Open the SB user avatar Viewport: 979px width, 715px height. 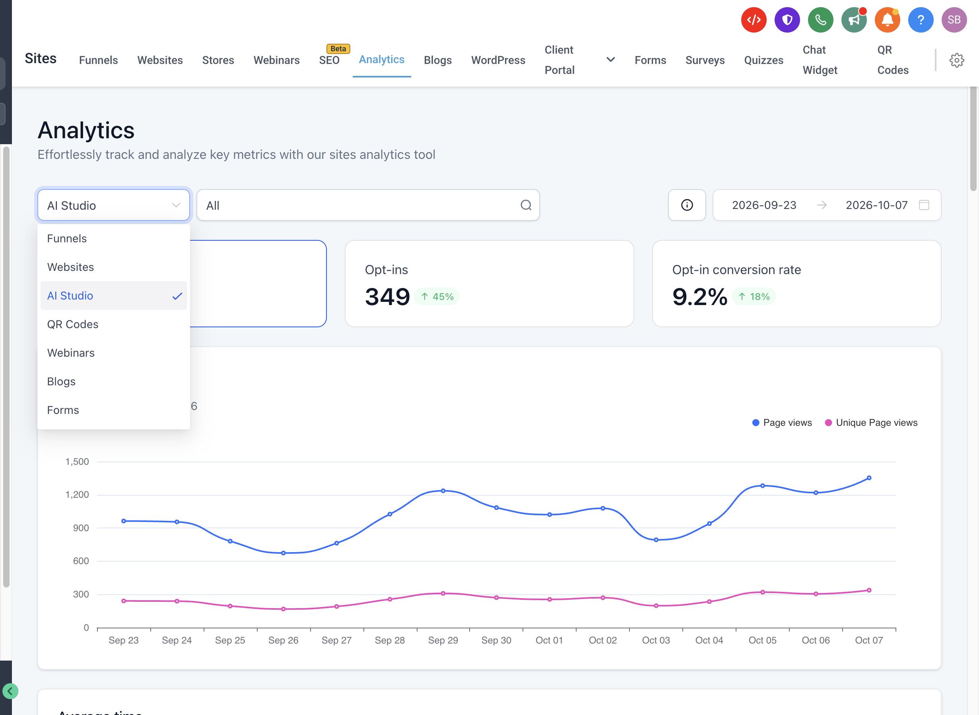(954, 20)
